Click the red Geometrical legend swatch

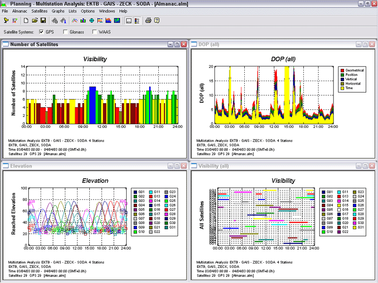coord(343,70)
